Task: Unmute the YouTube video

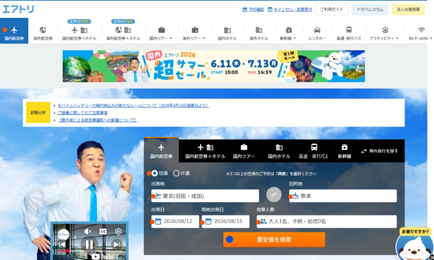Action: click(88, 231)
